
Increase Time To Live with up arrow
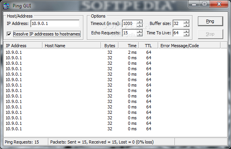[x=186, y=31]
